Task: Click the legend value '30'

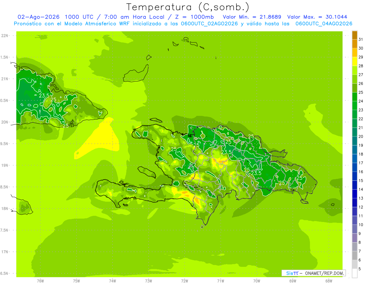Action: click(x=361, y=48)
